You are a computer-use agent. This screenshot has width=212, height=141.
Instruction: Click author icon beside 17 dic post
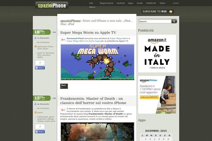click(35, 104)
